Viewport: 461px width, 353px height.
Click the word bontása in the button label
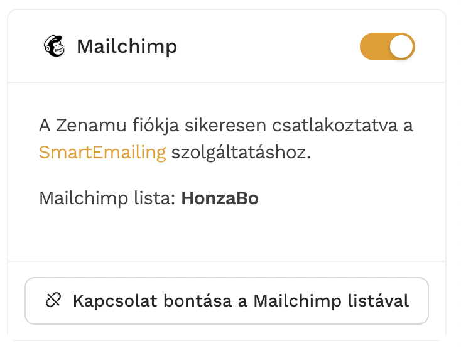pos(198,301)
